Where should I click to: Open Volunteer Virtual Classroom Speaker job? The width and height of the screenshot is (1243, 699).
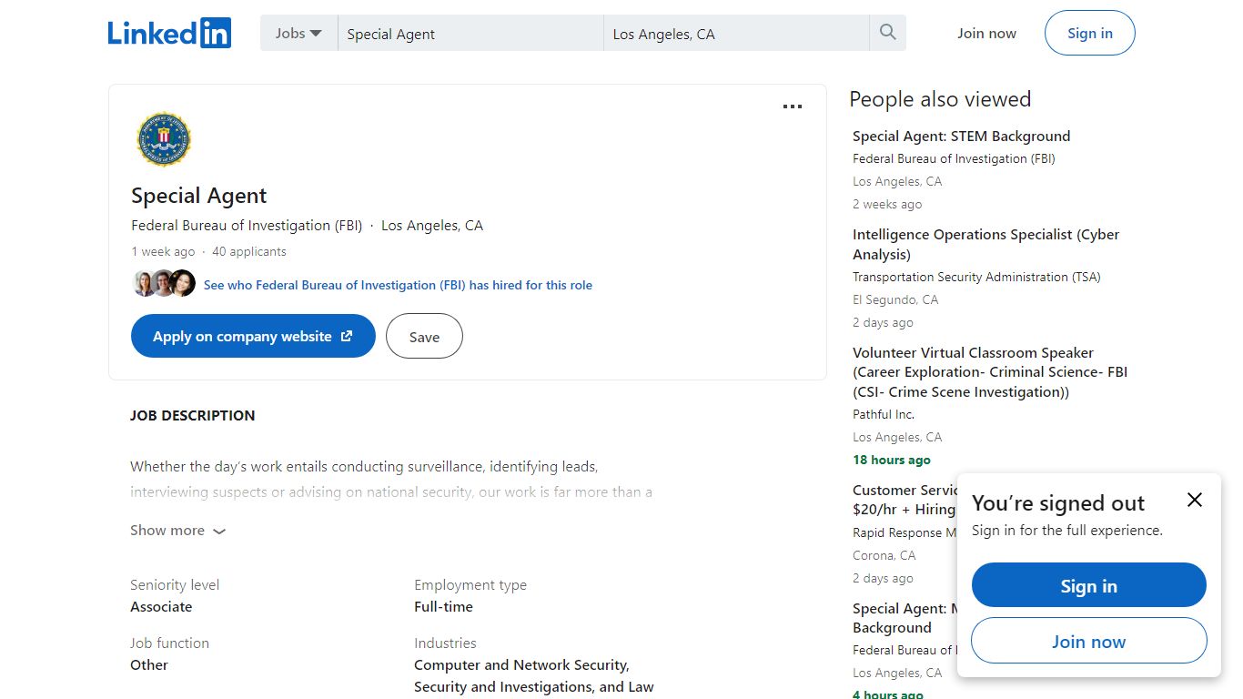click(990, 372)
